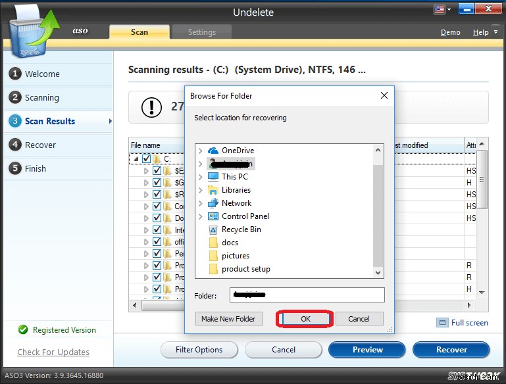Open the language flag selector
Viewport: 506px width, 384px height.
(x=442, y=9)
